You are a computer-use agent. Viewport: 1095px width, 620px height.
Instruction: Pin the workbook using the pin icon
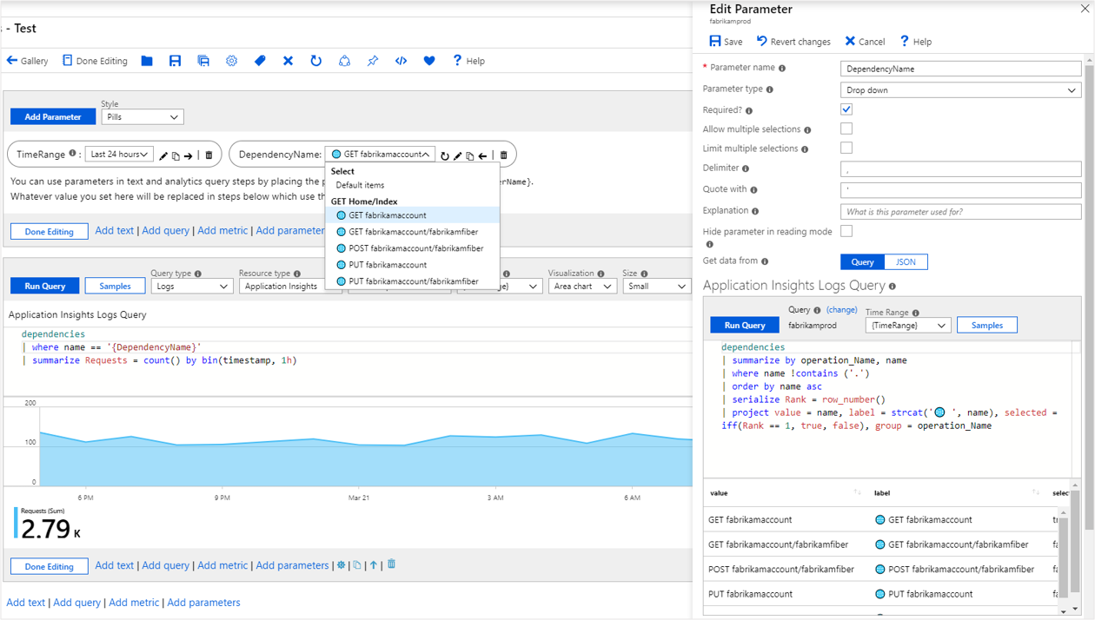point(372,61)
